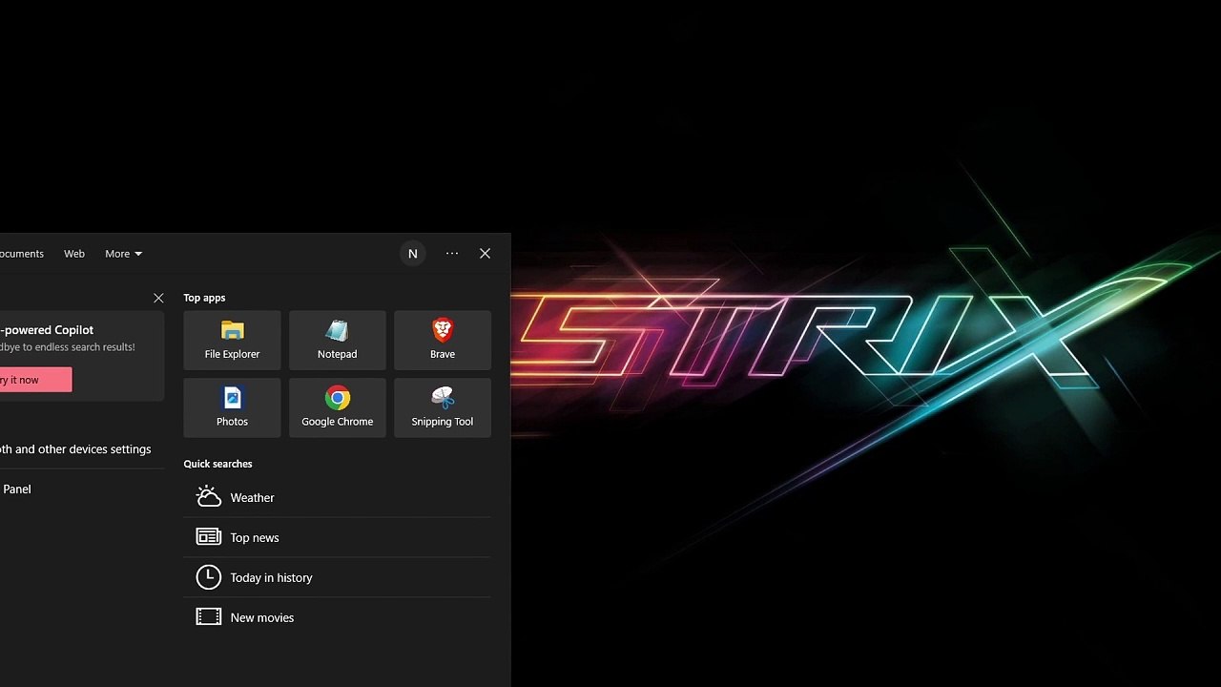
Task: Open the Photos app tile
Action: click(232, 407)
